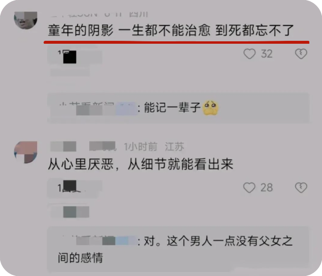Expand replies under the Jiangsu comment

click(75, 188)
